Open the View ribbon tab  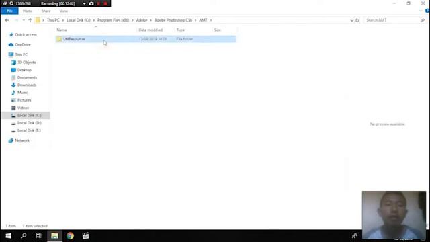click(64, 11)
